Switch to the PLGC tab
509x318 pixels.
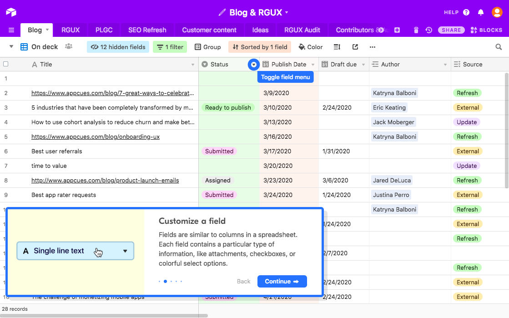(104, 30)
